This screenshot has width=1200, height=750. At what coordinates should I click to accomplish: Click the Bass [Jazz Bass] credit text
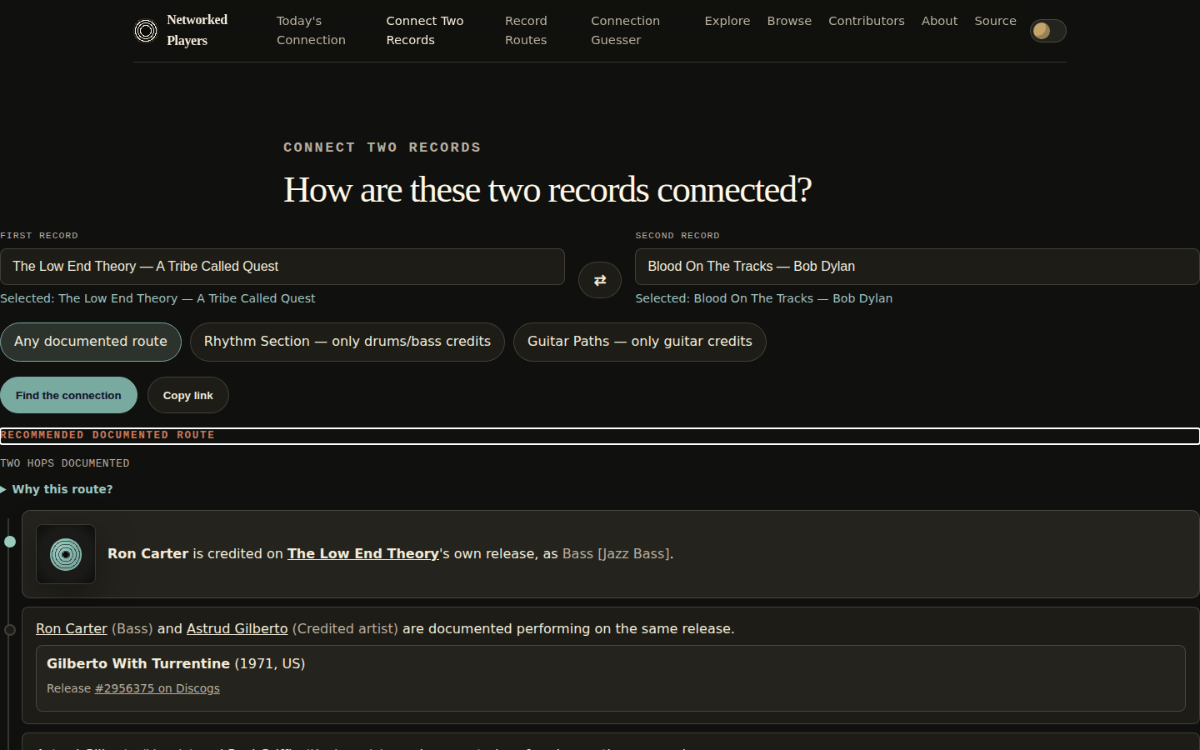click(616, 554)
